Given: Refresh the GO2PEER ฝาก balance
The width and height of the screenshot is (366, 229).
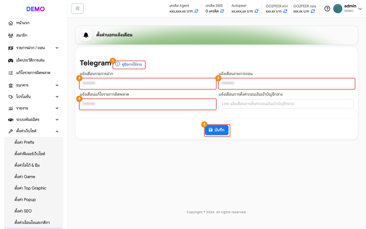Looking at the screenshot, I should [285, 11].
